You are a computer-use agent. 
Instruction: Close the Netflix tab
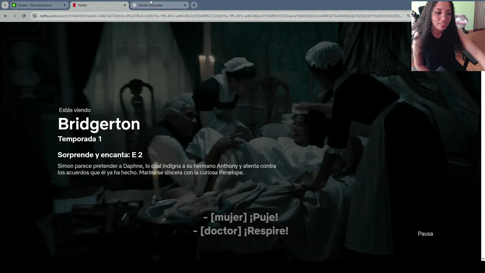pos(125,5)
